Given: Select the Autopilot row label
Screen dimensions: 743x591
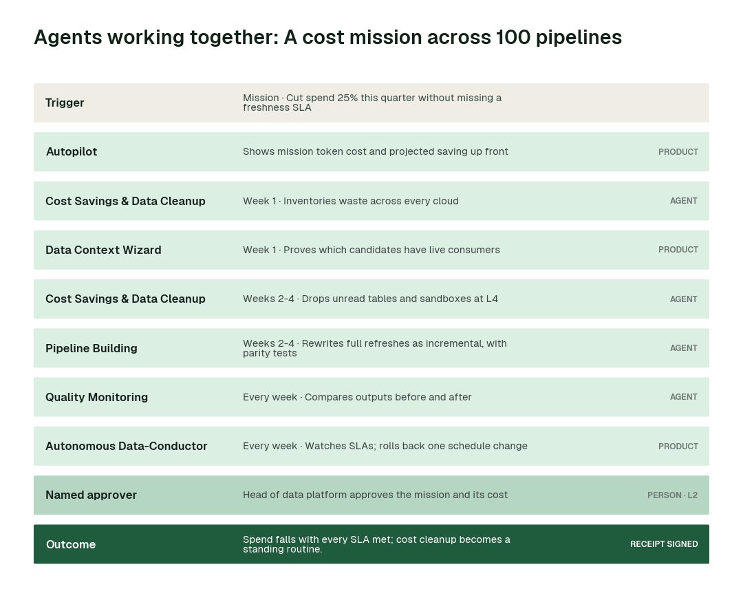Looking at the screenshot, I should pos(72,151).
